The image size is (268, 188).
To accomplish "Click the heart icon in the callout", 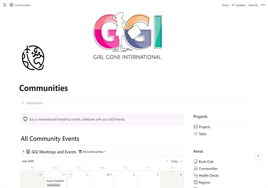I will coord(25,119).
